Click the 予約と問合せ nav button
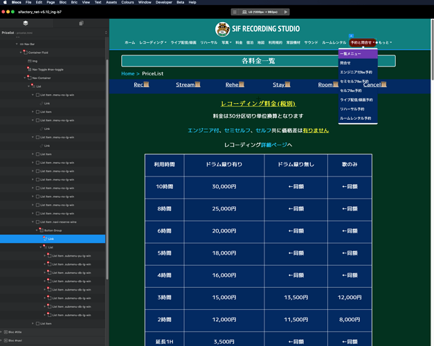The height and width of the screenshot is (346, 434). tap(362, 42)
